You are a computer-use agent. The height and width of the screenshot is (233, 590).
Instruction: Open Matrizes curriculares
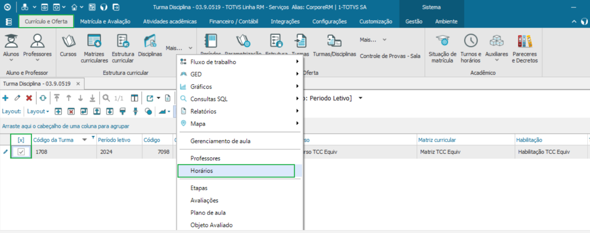[x=94, y=48]
